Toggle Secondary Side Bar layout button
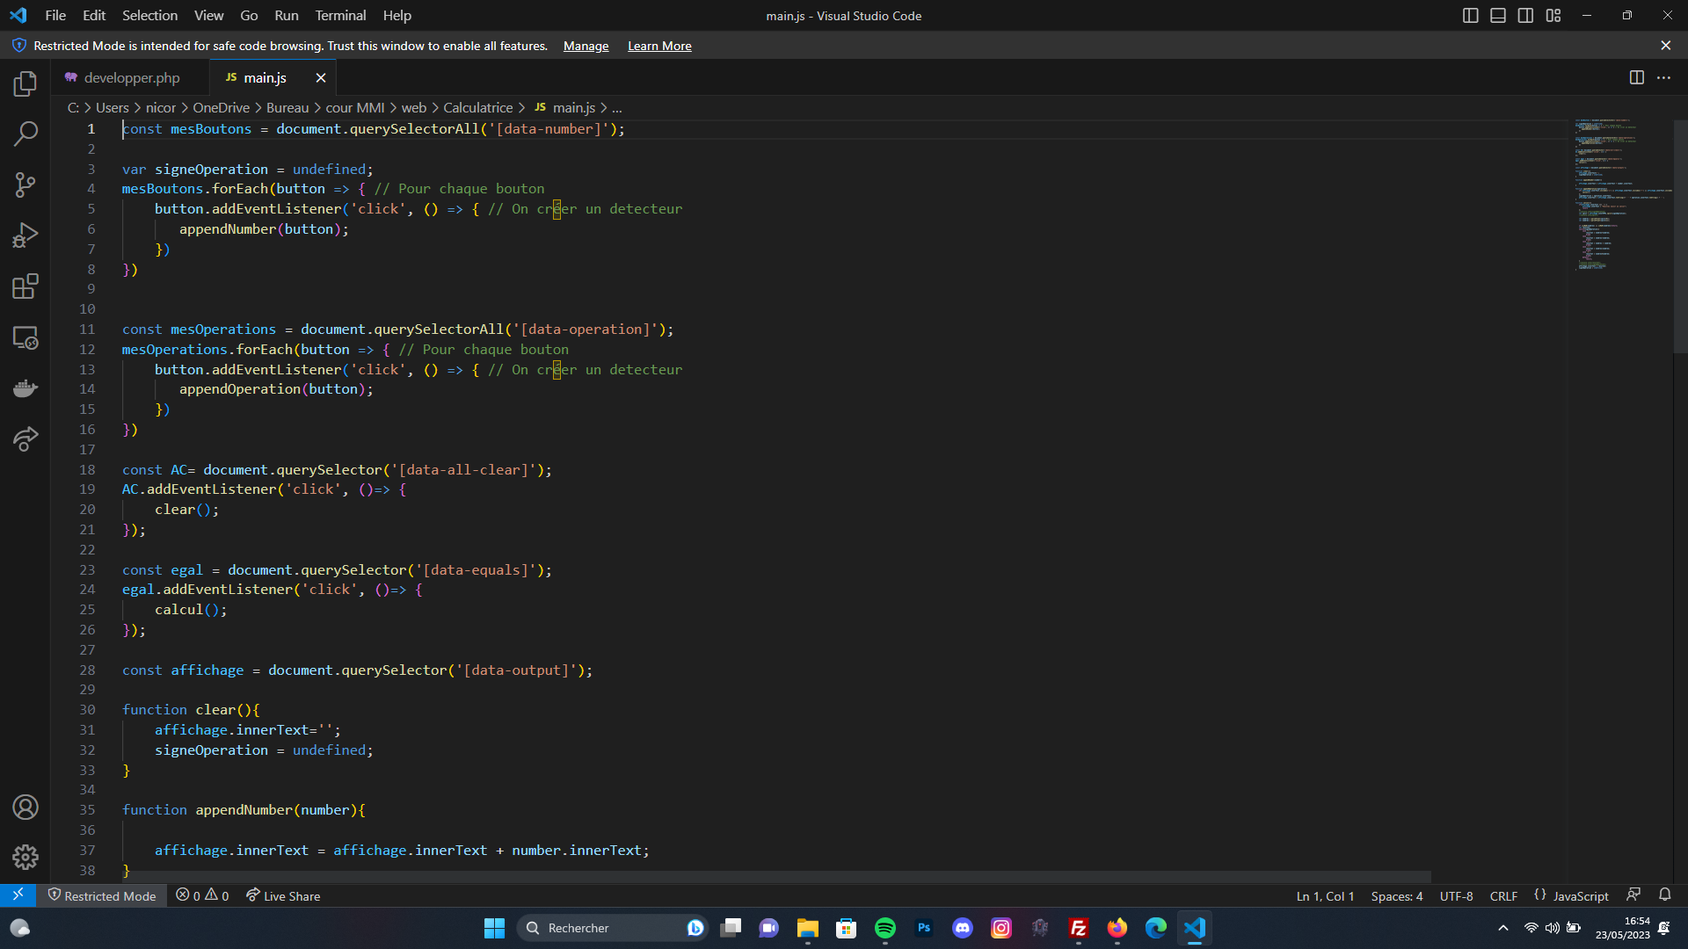This screenshot has width=1688, height=949. pos(1525,16)
